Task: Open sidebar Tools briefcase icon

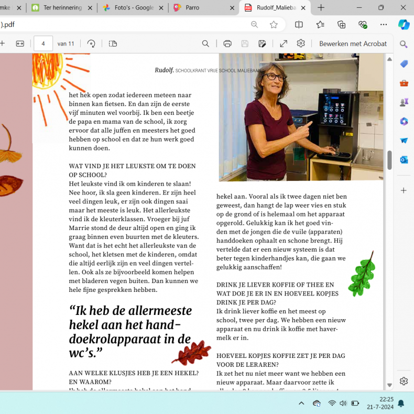Action: pos(404,83)
